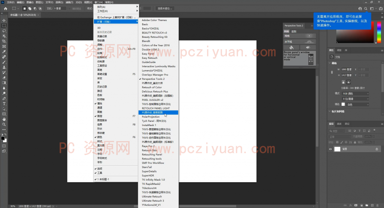Select the Clone Stamp tool
The width and height of the screenshot is (384, 208).
pos(4,67)
